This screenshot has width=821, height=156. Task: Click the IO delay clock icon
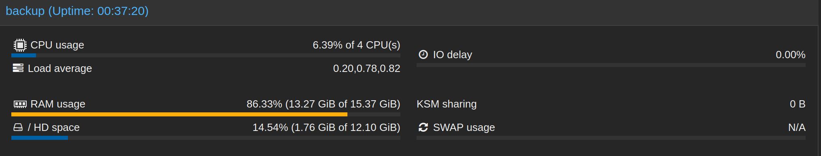click(x=423, y=55)
